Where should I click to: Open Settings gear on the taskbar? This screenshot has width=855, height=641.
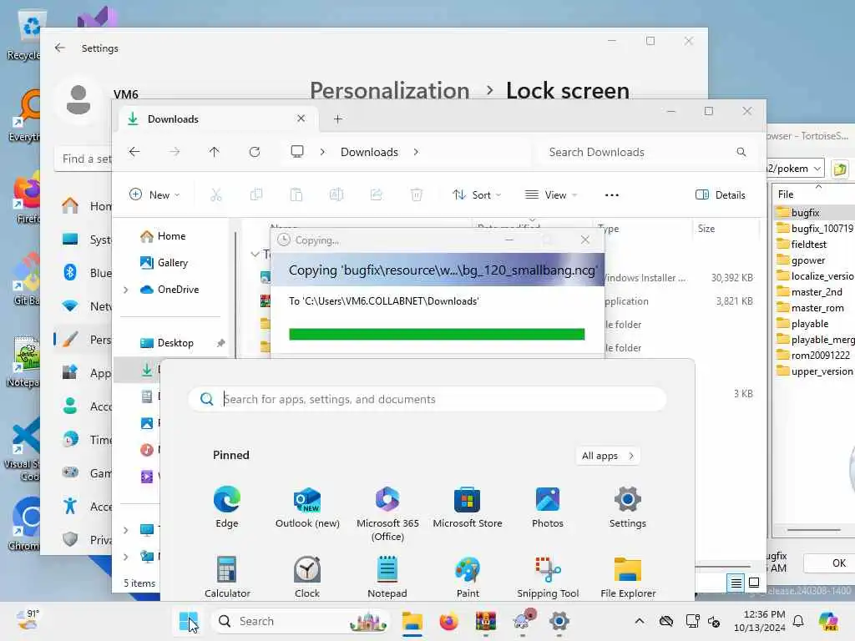(559, 621)
